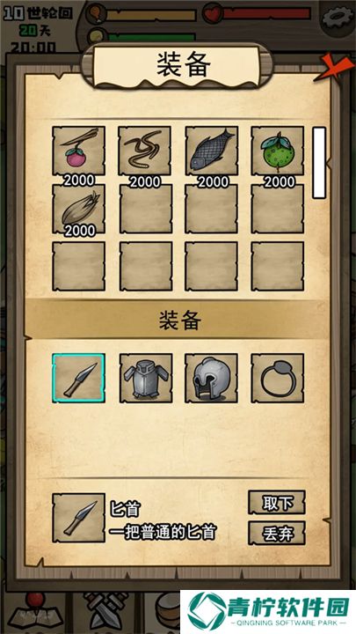This screenshot has height=634, width=356.
Task: Select the equipped iron helmet slot
Action: [x=212, y=378]
